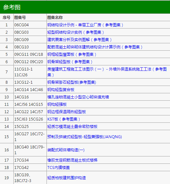The width and height of the screenshot is (170, 184).
Task: Open the 轻质柏板建筑围护构造 link
Action: (x=67, y=178)
